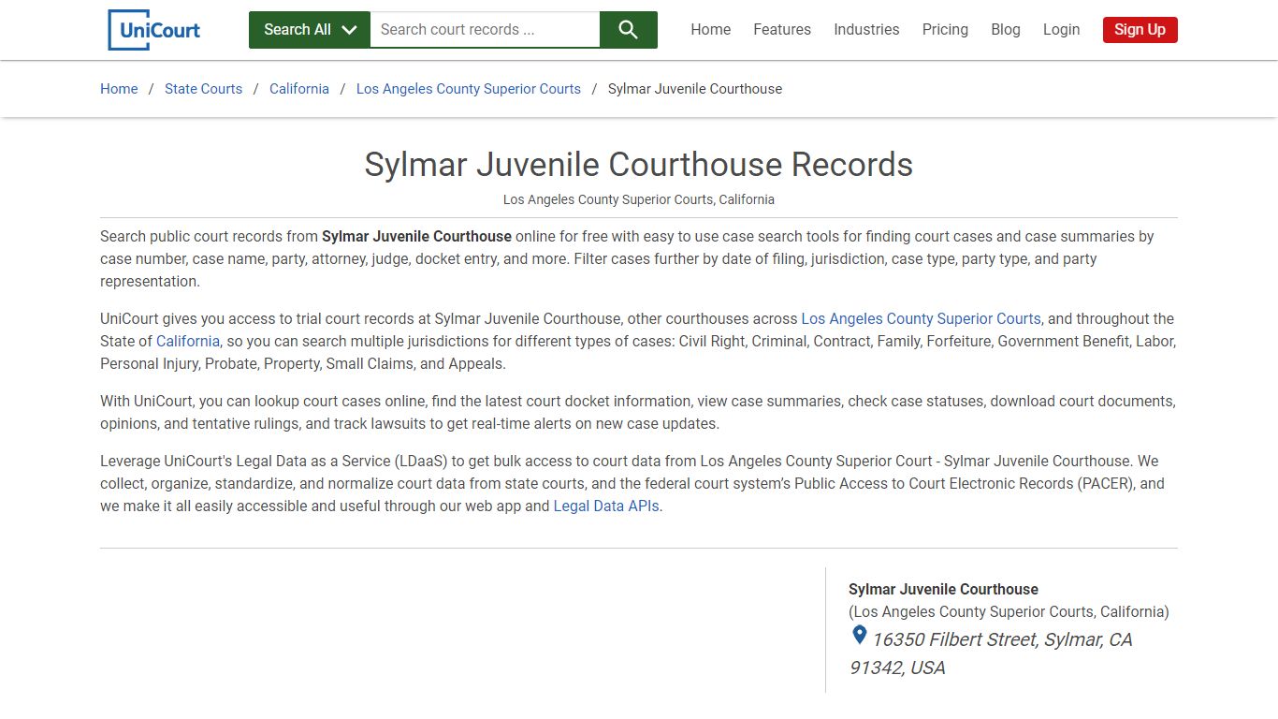Open the Blog link
The height and width of the screenshot is (719, 1278).
pos(1006,30)
